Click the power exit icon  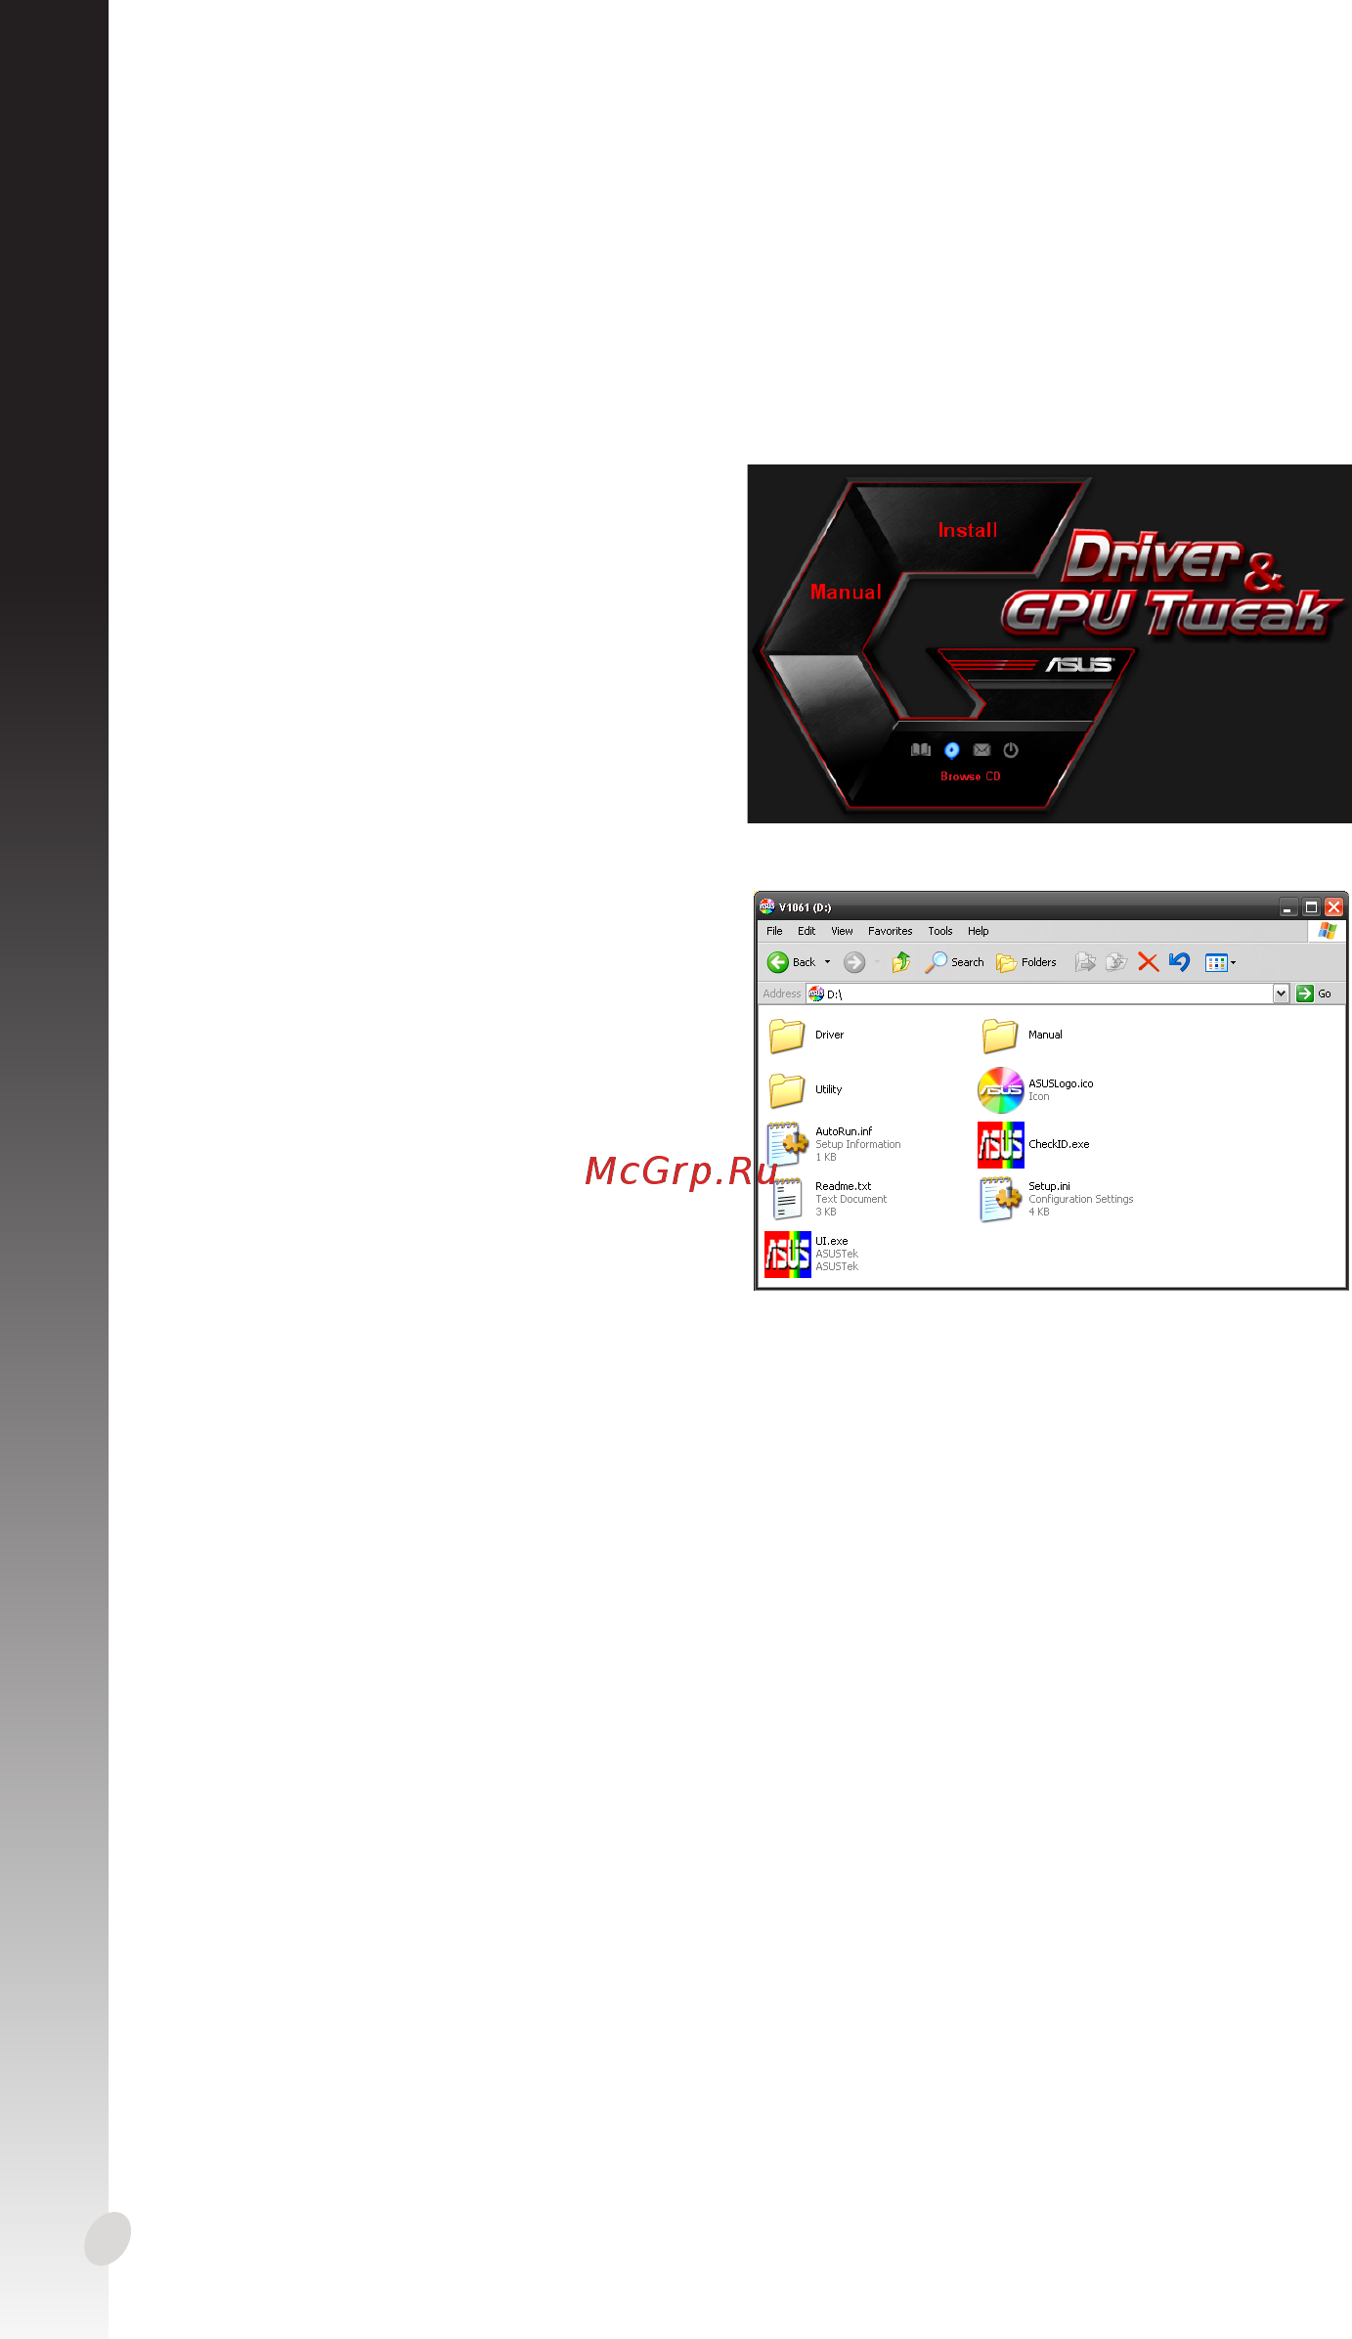tap(1011, 750)
